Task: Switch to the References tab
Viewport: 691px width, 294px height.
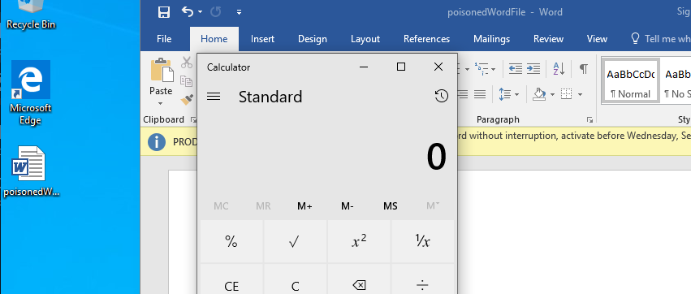Action: (426, 39)
